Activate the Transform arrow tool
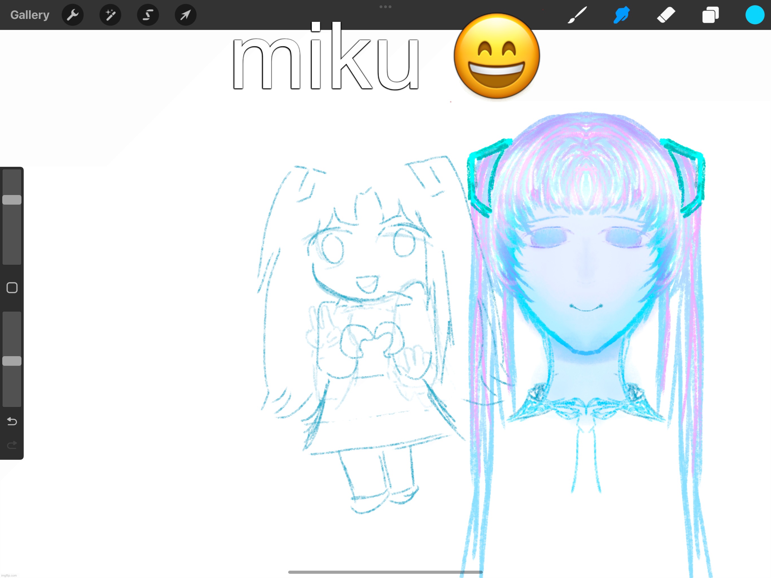The height and width of the screenshot is (578, 771). (x=185, y=15)
